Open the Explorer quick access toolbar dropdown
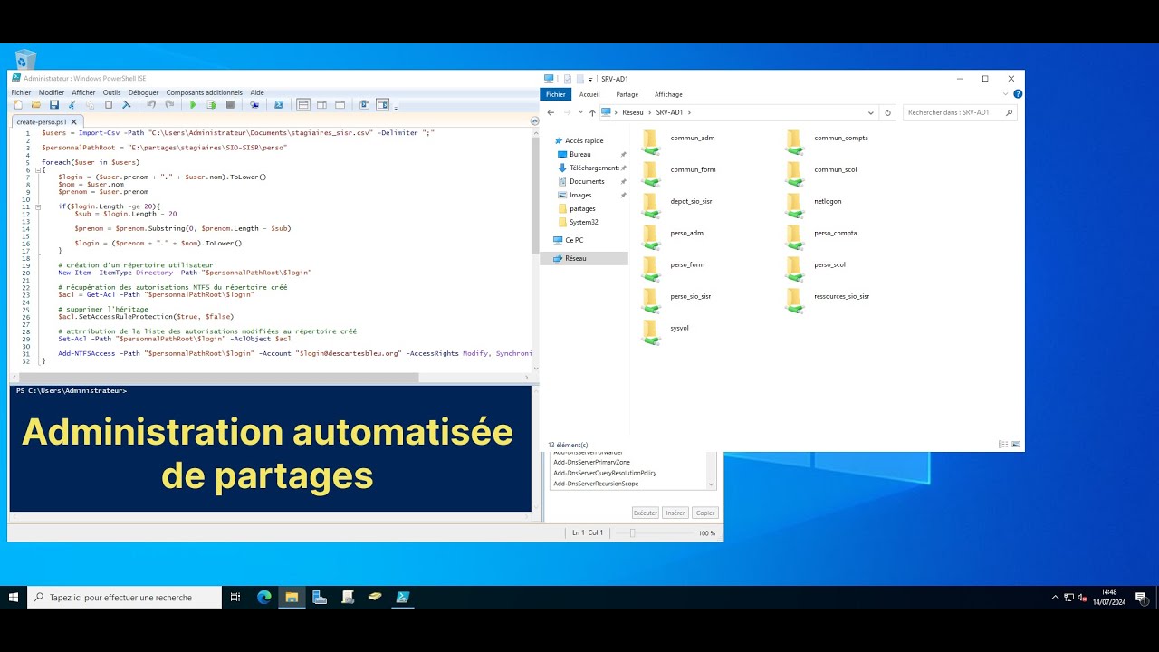The height and width of the screenshot is (652, 1159). 590,80
